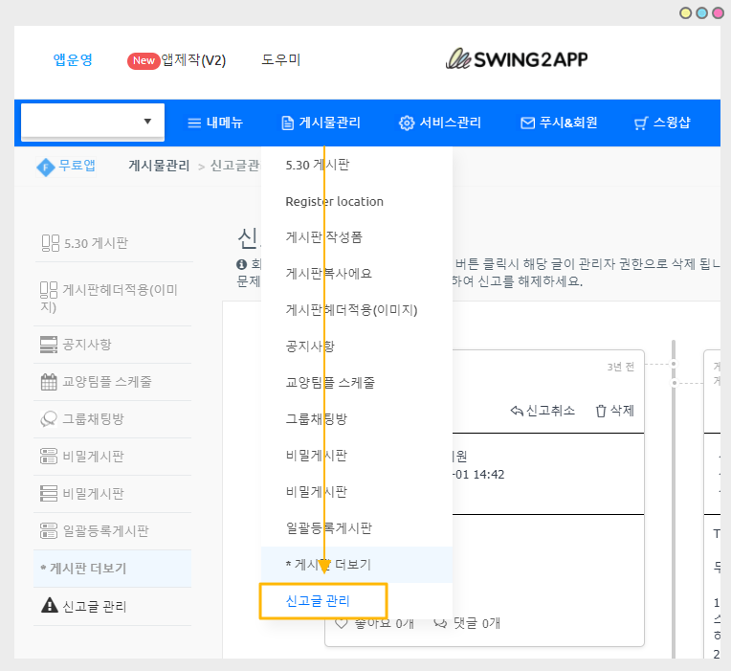Click the 무료앱 diamond badge icon

pos(45,166)
